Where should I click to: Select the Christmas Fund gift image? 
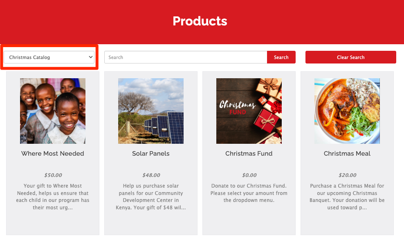coord(249,111)
